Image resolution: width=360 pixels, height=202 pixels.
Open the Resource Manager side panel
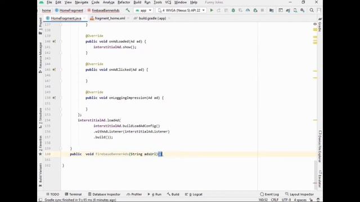pos(40,57)
